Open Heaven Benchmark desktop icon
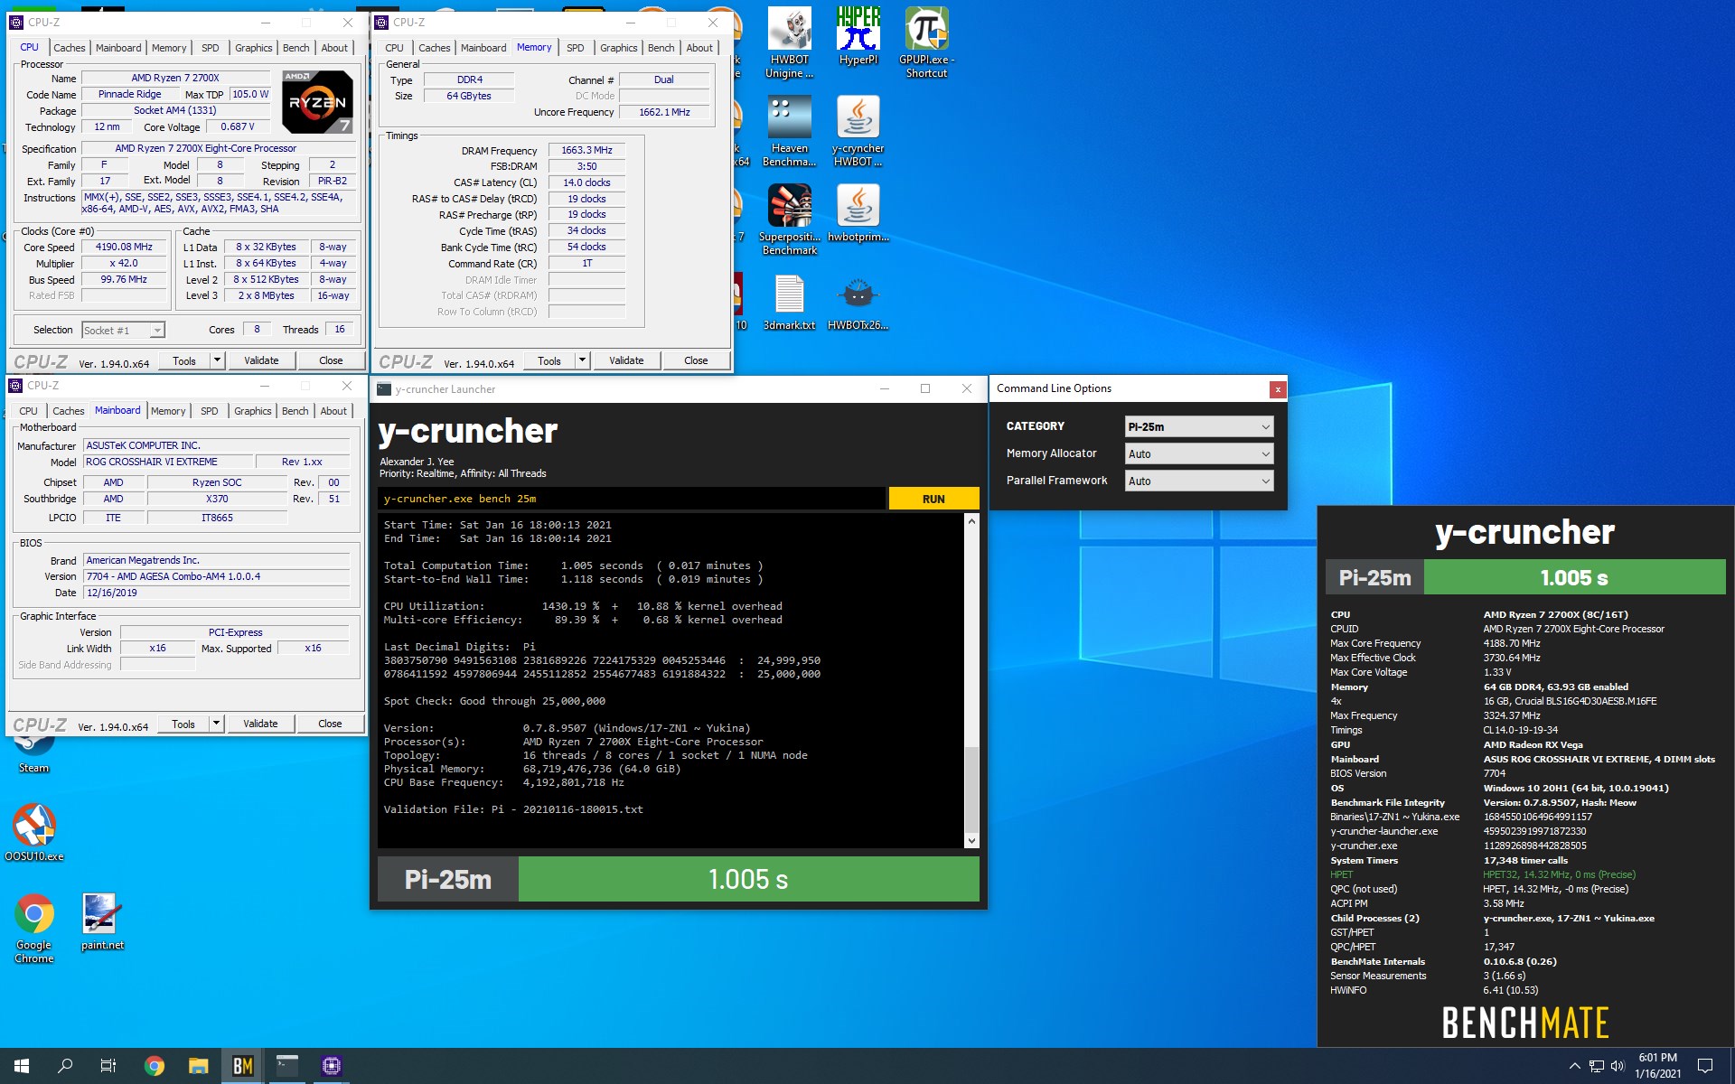1735x1084 pixels. coord(789,132)
